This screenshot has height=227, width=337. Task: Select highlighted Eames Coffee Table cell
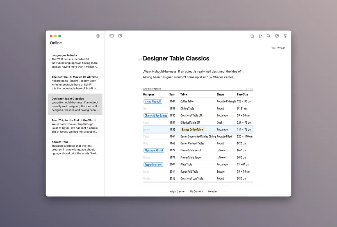pyautogui.click(x=192, y=129)
